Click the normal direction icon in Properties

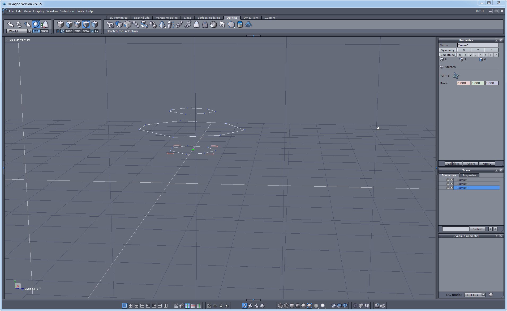(x=456, y=75)
